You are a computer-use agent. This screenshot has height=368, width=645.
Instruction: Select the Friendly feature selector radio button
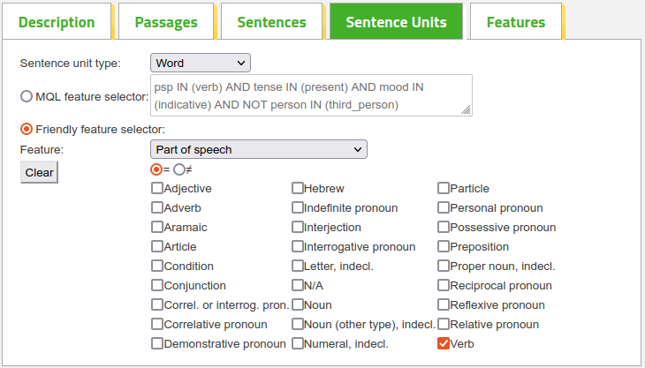pos(27,129)
